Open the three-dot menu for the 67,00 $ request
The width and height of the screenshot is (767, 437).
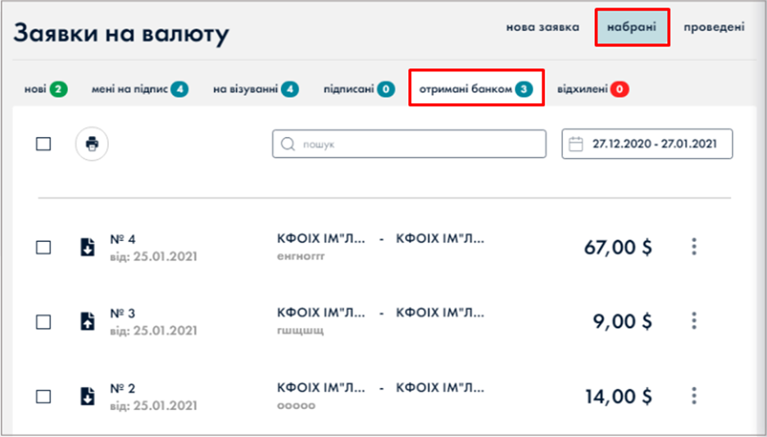click(x=694, y=247)
